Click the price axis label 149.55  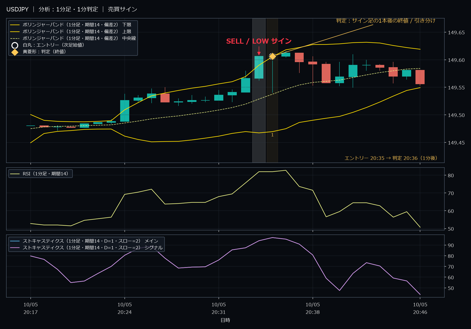tap(456, 88)
